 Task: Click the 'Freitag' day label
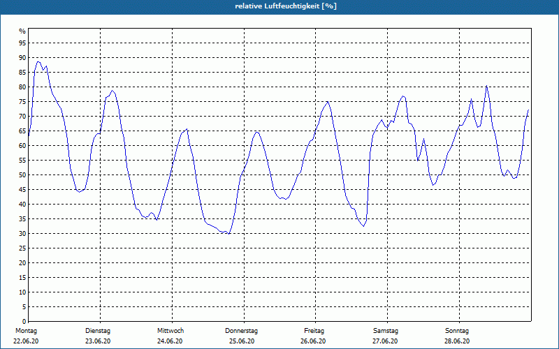(314, 331)
